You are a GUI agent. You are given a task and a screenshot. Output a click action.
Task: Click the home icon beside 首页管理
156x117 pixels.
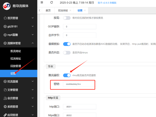point(5,18)
